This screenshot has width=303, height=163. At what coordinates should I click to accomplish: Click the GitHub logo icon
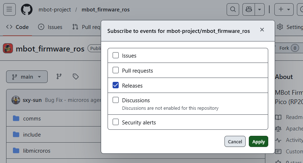tap(27, 10)
